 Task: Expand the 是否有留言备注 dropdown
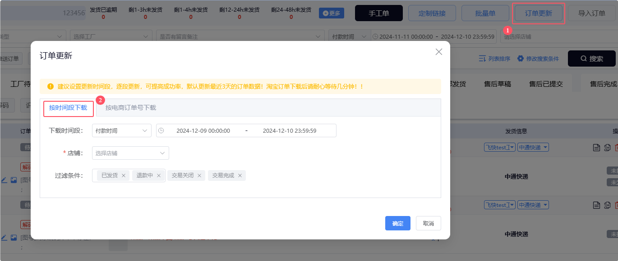point(240,36)
